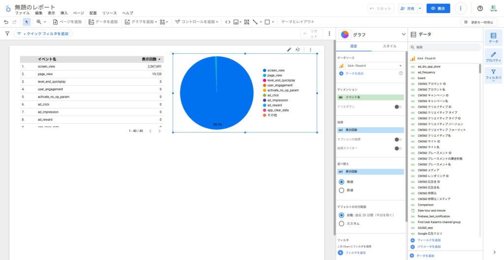This screenshot has height=260, width=504.
Task: Select the cursor selection mode tool
Action: coord(27,22)
